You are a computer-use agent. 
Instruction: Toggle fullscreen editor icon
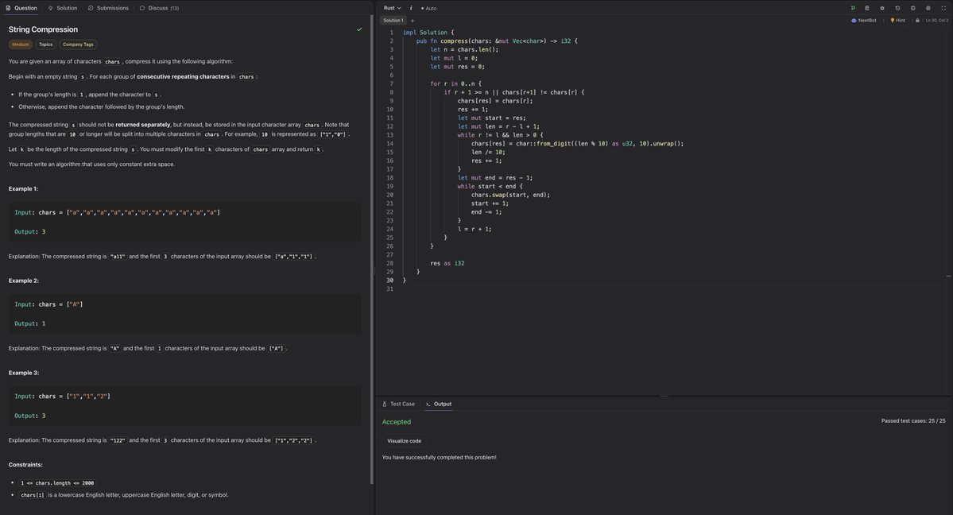pyautogui.click(x=943, y=8)
